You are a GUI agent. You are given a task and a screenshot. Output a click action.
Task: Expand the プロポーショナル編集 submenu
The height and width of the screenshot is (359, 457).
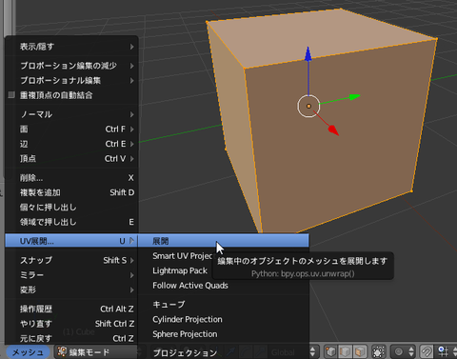[71, 81]
